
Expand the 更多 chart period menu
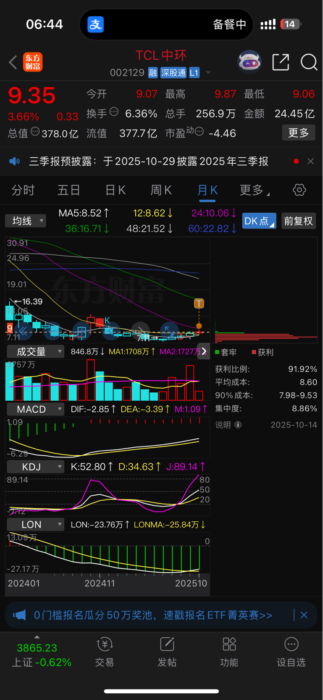(255, 190)
